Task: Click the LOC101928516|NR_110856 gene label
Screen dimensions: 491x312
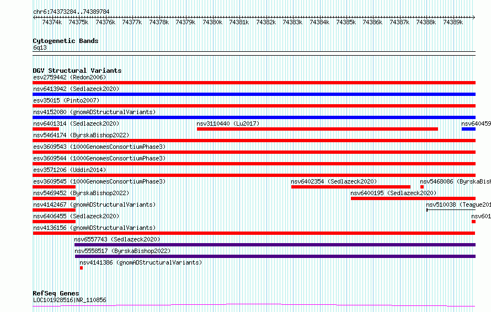Action: (70, 300)
